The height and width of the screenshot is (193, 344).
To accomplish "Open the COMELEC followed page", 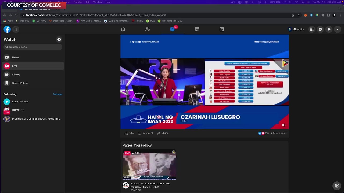I will pos(33,110).
